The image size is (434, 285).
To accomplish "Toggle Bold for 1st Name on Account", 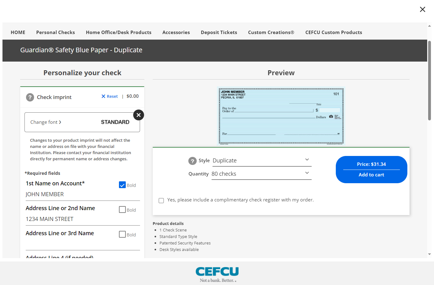I will tap(122, 185).
